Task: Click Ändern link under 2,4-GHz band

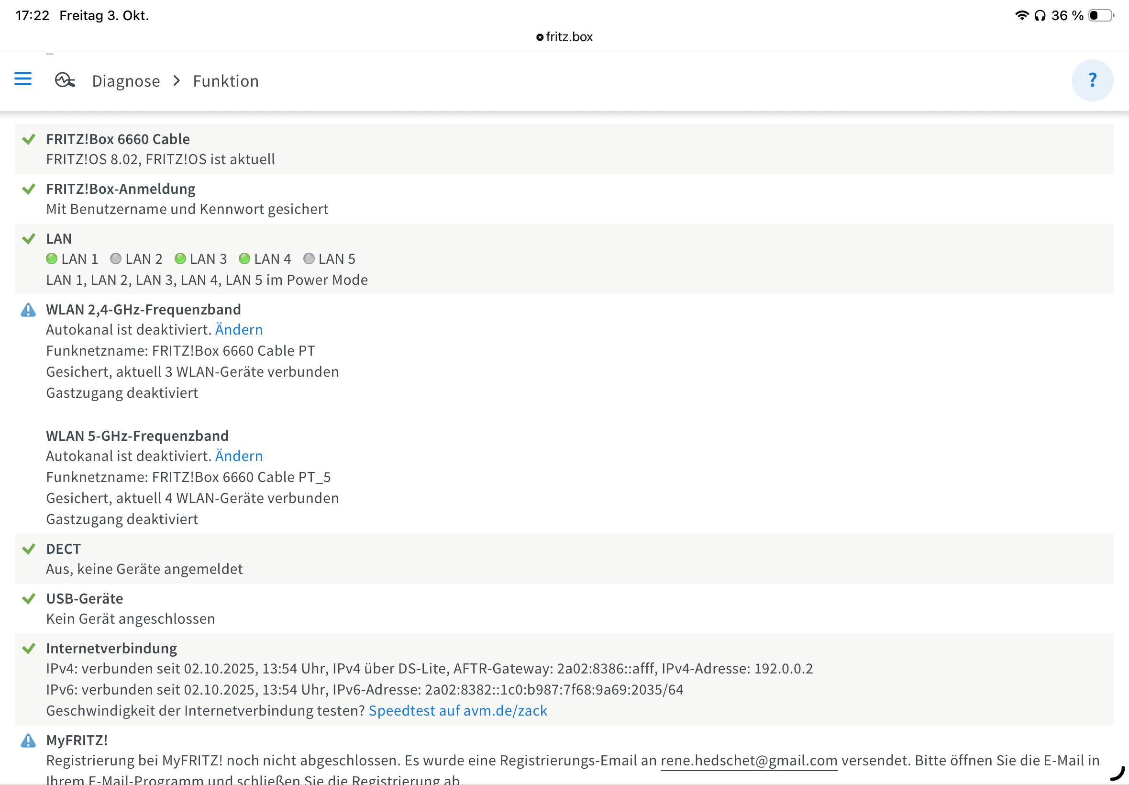Action: tap(239, 329)
